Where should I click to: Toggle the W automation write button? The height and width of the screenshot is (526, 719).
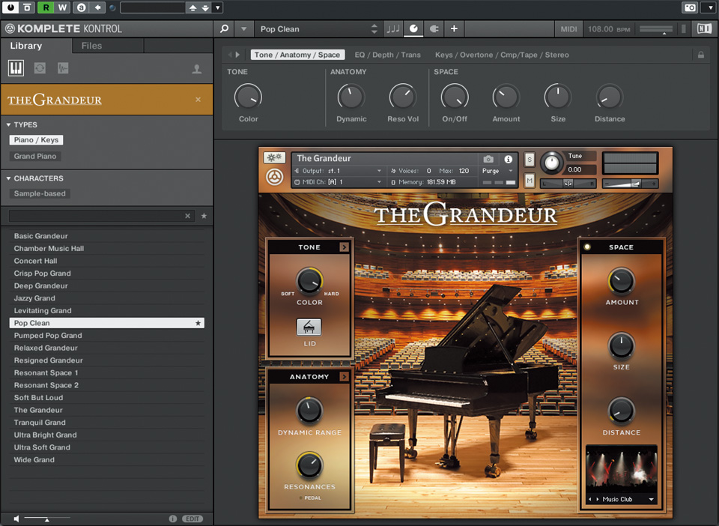(x=63, y=7)
